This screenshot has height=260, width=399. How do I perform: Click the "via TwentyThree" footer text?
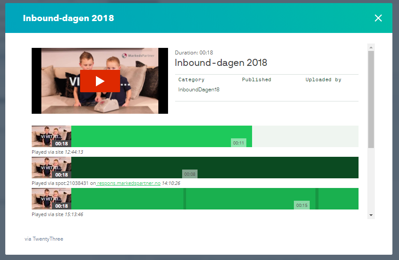click(x=44, y=239)
